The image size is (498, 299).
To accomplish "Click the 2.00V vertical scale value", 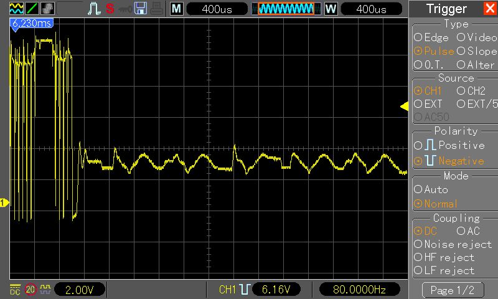I will tap(80, 290).
